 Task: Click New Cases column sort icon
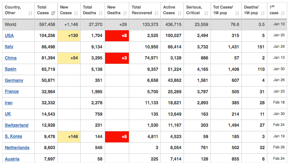pos(76,13)
